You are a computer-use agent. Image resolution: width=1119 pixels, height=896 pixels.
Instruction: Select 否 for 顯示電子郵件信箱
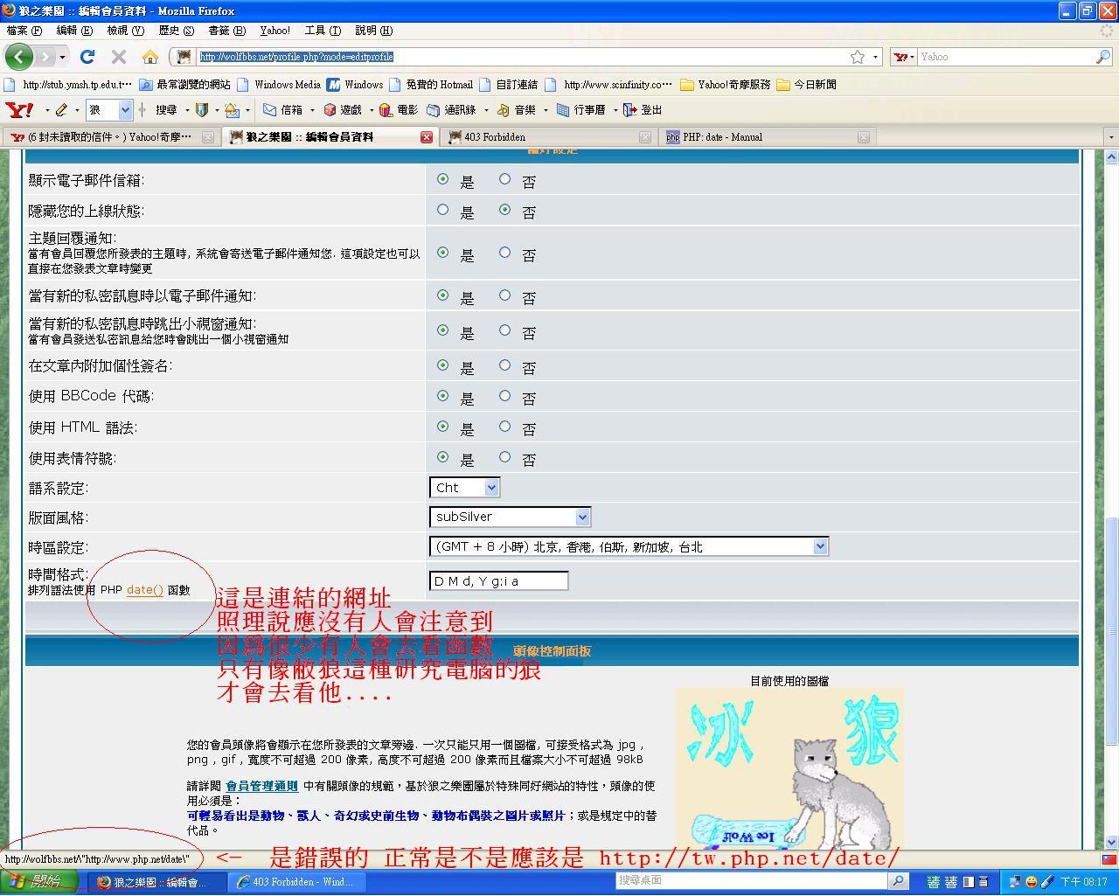click(x=504, y=179)
